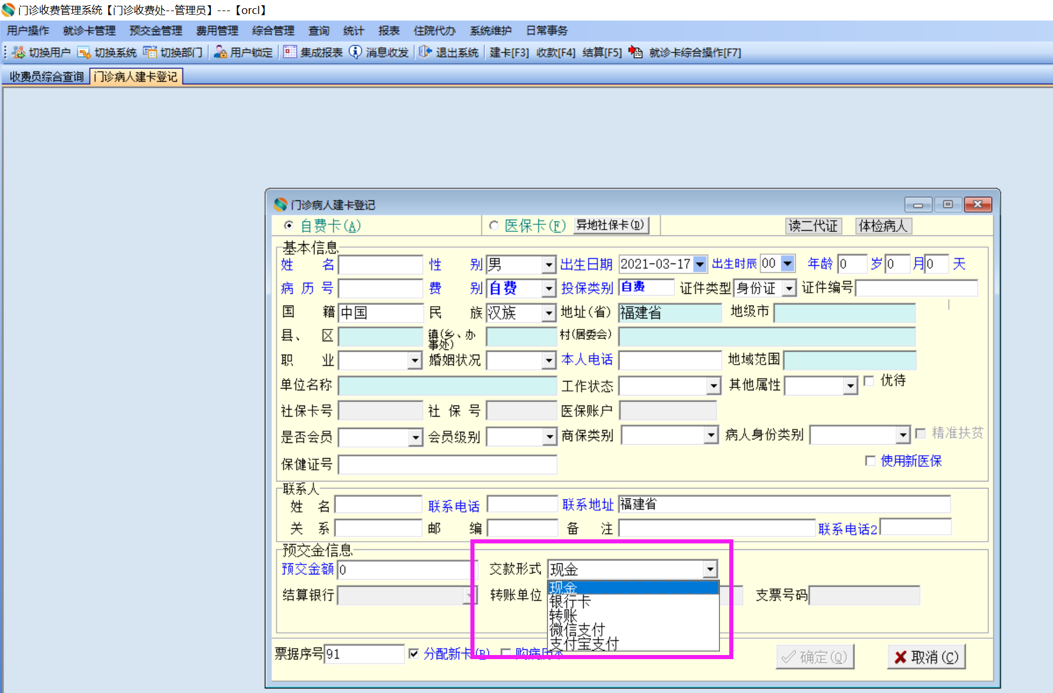Click the 切换用户 switch user icon
This screenshot has width=1053, height=693.
(18, 53)
